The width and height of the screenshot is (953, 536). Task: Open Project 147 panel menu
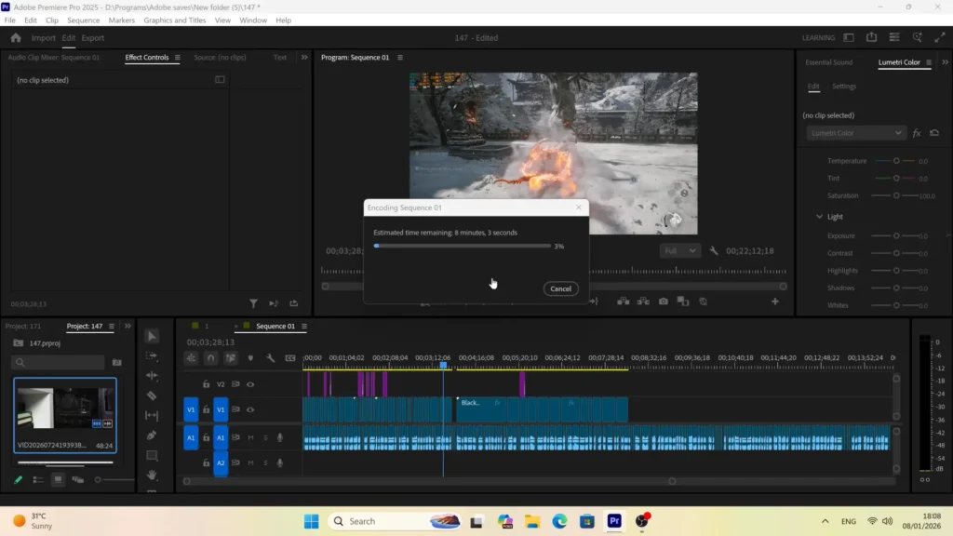pyautogui.click(x=112, y=327)
